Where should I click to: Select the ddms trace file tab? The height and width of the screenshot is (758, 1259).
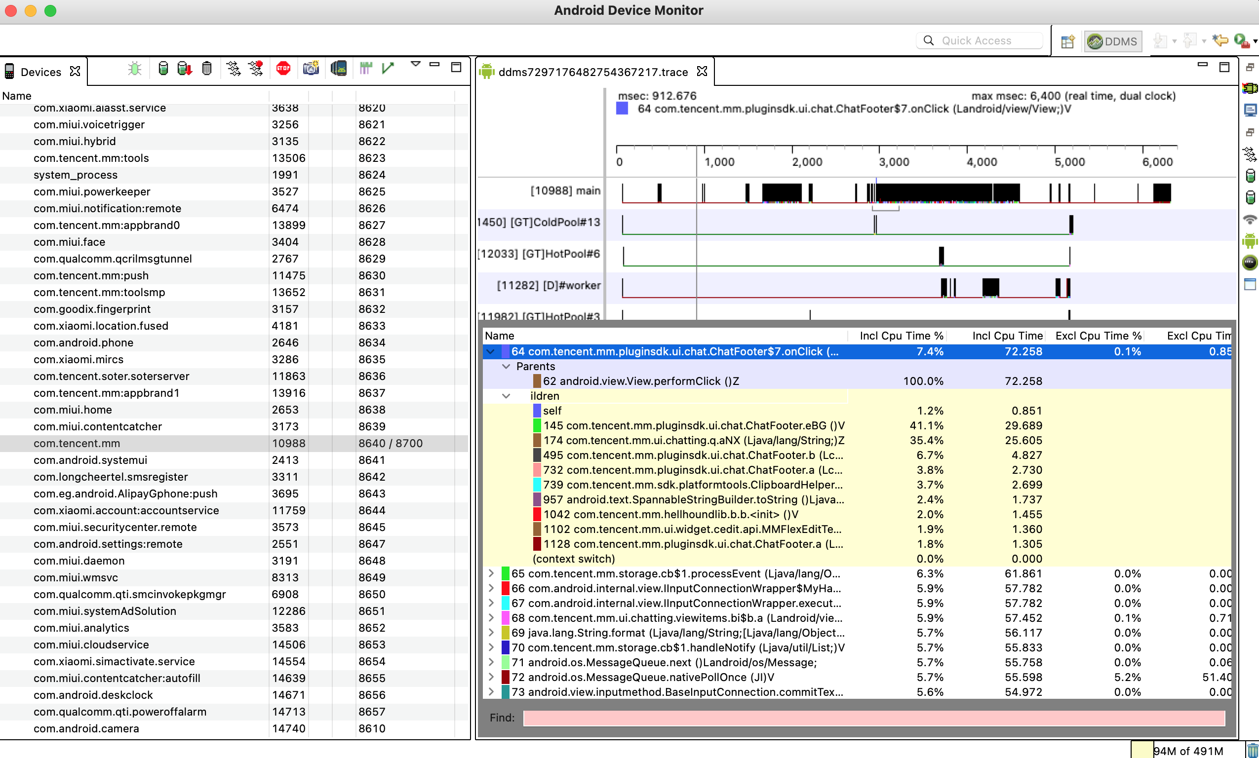coord(592,72)
